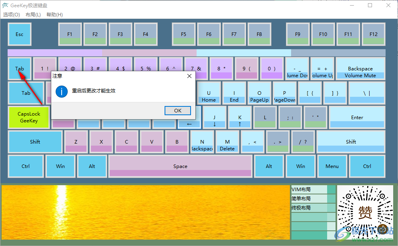Image resolution: width=398 pixels, height=246 pixels.
Task: Click the B key
Action: coord(177,142)
